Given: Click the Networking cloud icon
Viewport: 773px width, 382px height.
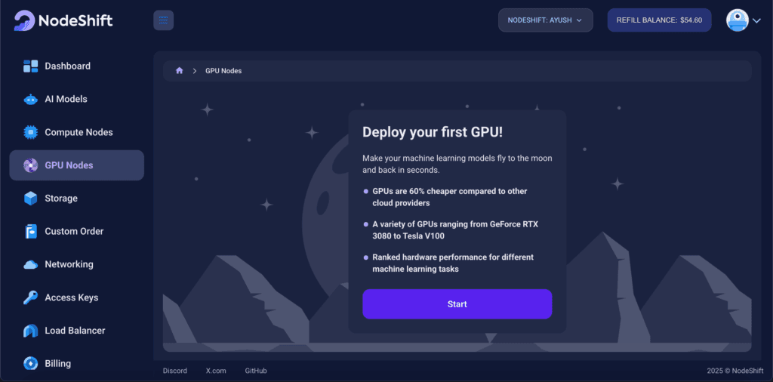Looking at the screenshot, I should pyautogui.click(x=30, y=265).
